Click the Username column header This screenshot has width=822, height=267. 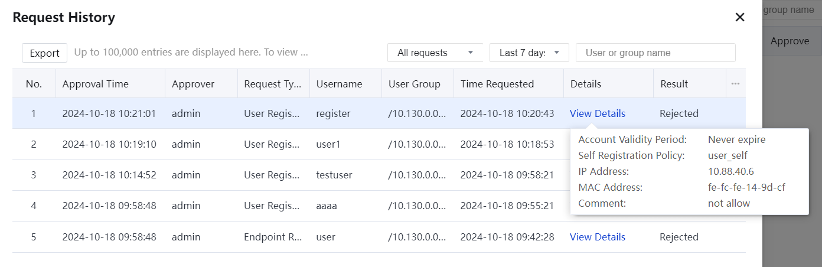point(339,84)
